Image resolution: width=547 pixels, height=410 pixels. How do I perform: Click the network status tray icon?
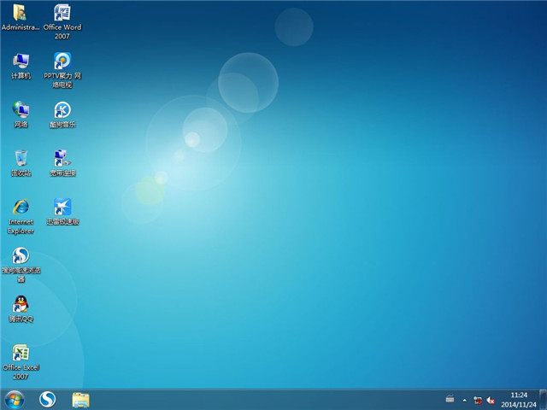tap(478, 401)
